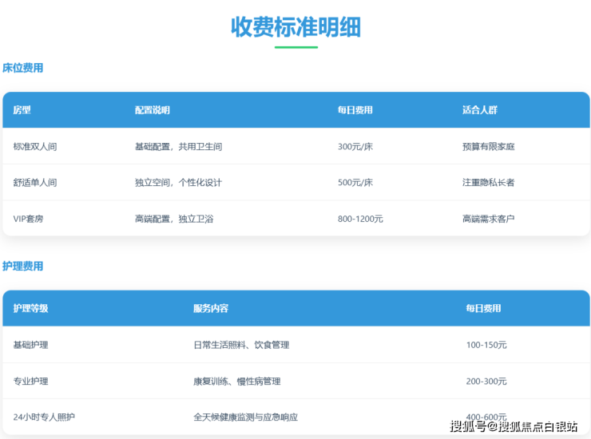Click the 护理费用 section heading

click(23, 266)
